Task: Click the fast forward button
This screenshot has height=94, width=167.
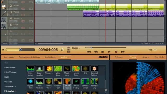Action: [123, 52]
